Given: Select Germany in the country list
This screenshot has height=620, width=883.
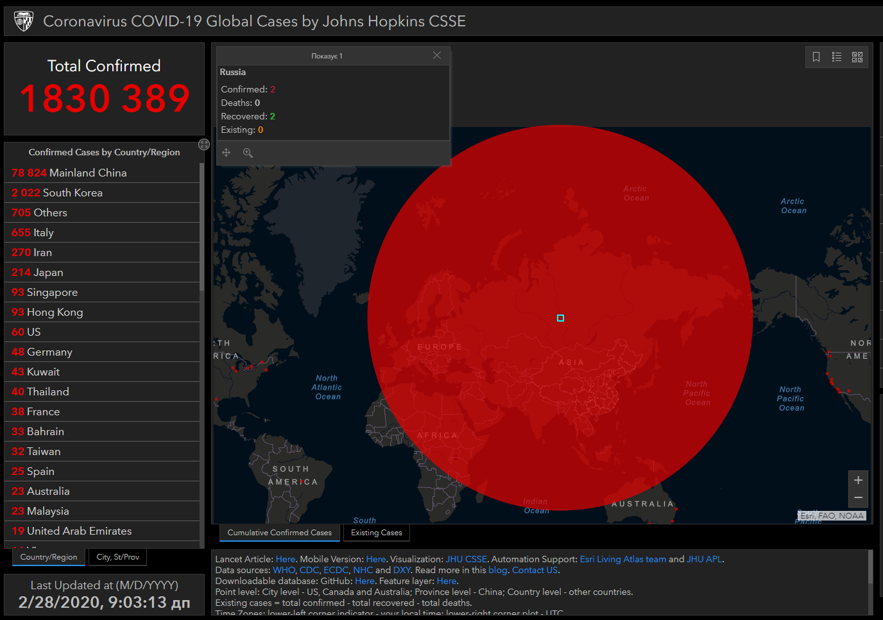Looking at the screenshot, I should tap(103, 352).
